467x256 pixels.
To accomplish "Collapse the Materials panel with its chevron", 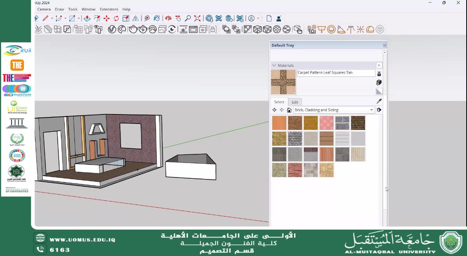I will (x=275, y=65).
